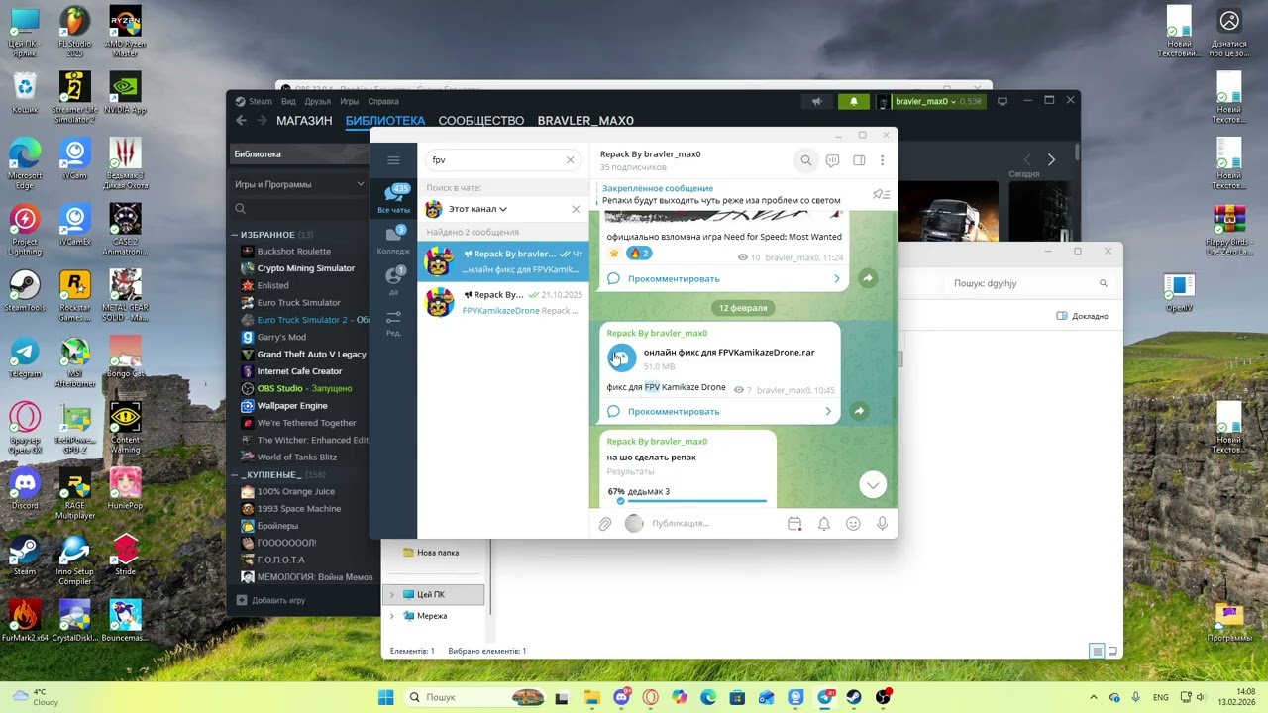Collapse the КУПЛЕНЫЕ category in Steam library

click(235, 475)
